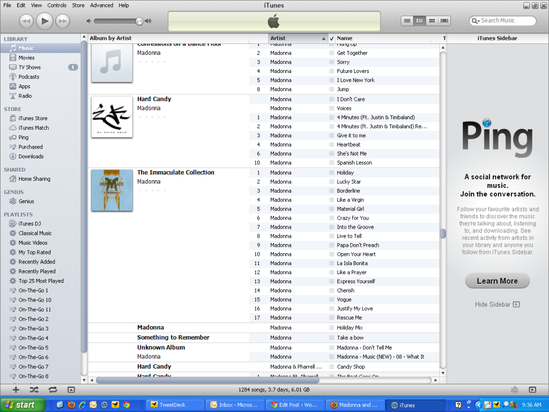Switch to TweetDeck in taskbar
Image resolution: width=549 pixels, height=412 pixels.
point(174,405)
